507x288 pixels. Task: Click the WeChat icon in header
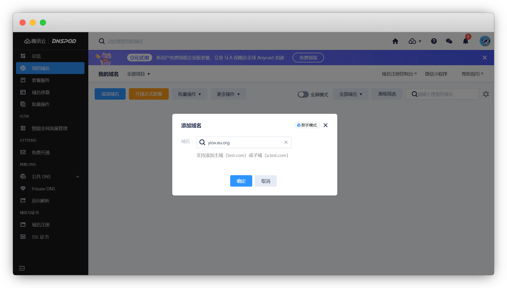(449, 41)
